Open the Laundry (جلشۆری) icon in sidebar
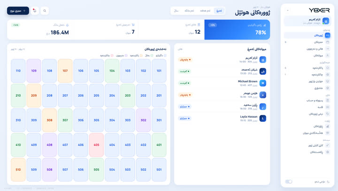This screenshot has height=191, width=338. click(328, 88)
